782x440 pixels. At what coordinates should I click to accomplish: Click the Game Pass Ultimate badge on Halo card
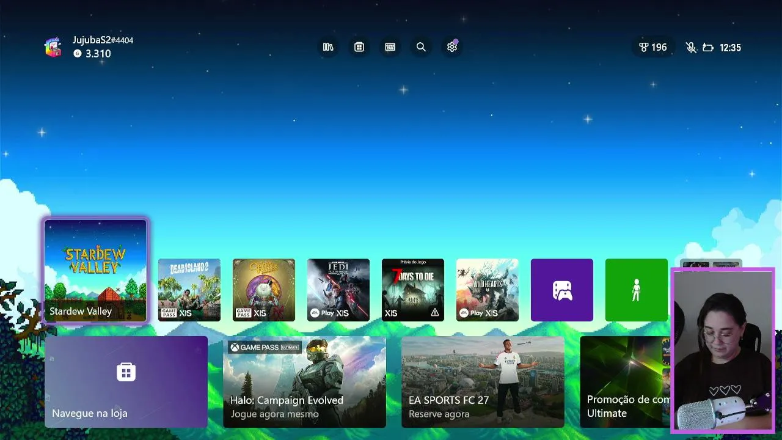coord(265,347)
